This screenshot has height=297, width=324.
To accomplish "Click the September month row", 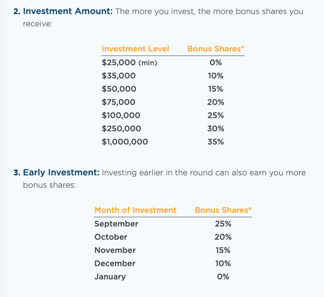I will [x=116, y=224].
